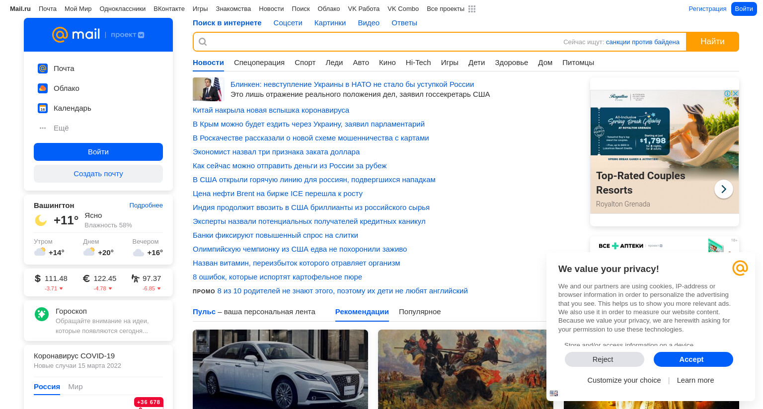
Task: Open the Почта mail icon in sidebar
Action: coord(43,68)
